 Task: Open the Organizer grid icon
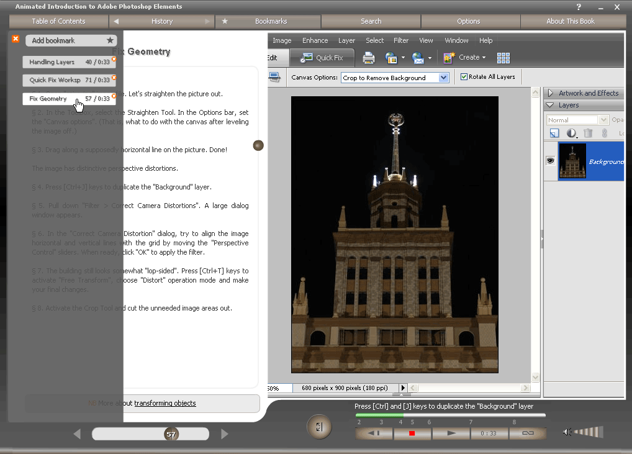[x=503, y=58]
